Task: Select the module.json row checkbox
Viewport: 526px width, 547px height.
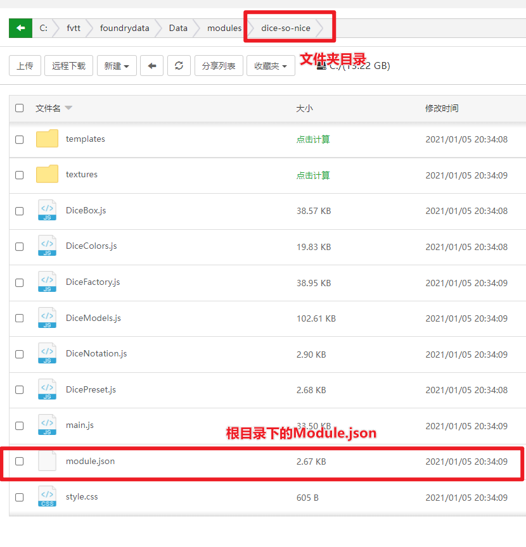Action: (20, 462)
